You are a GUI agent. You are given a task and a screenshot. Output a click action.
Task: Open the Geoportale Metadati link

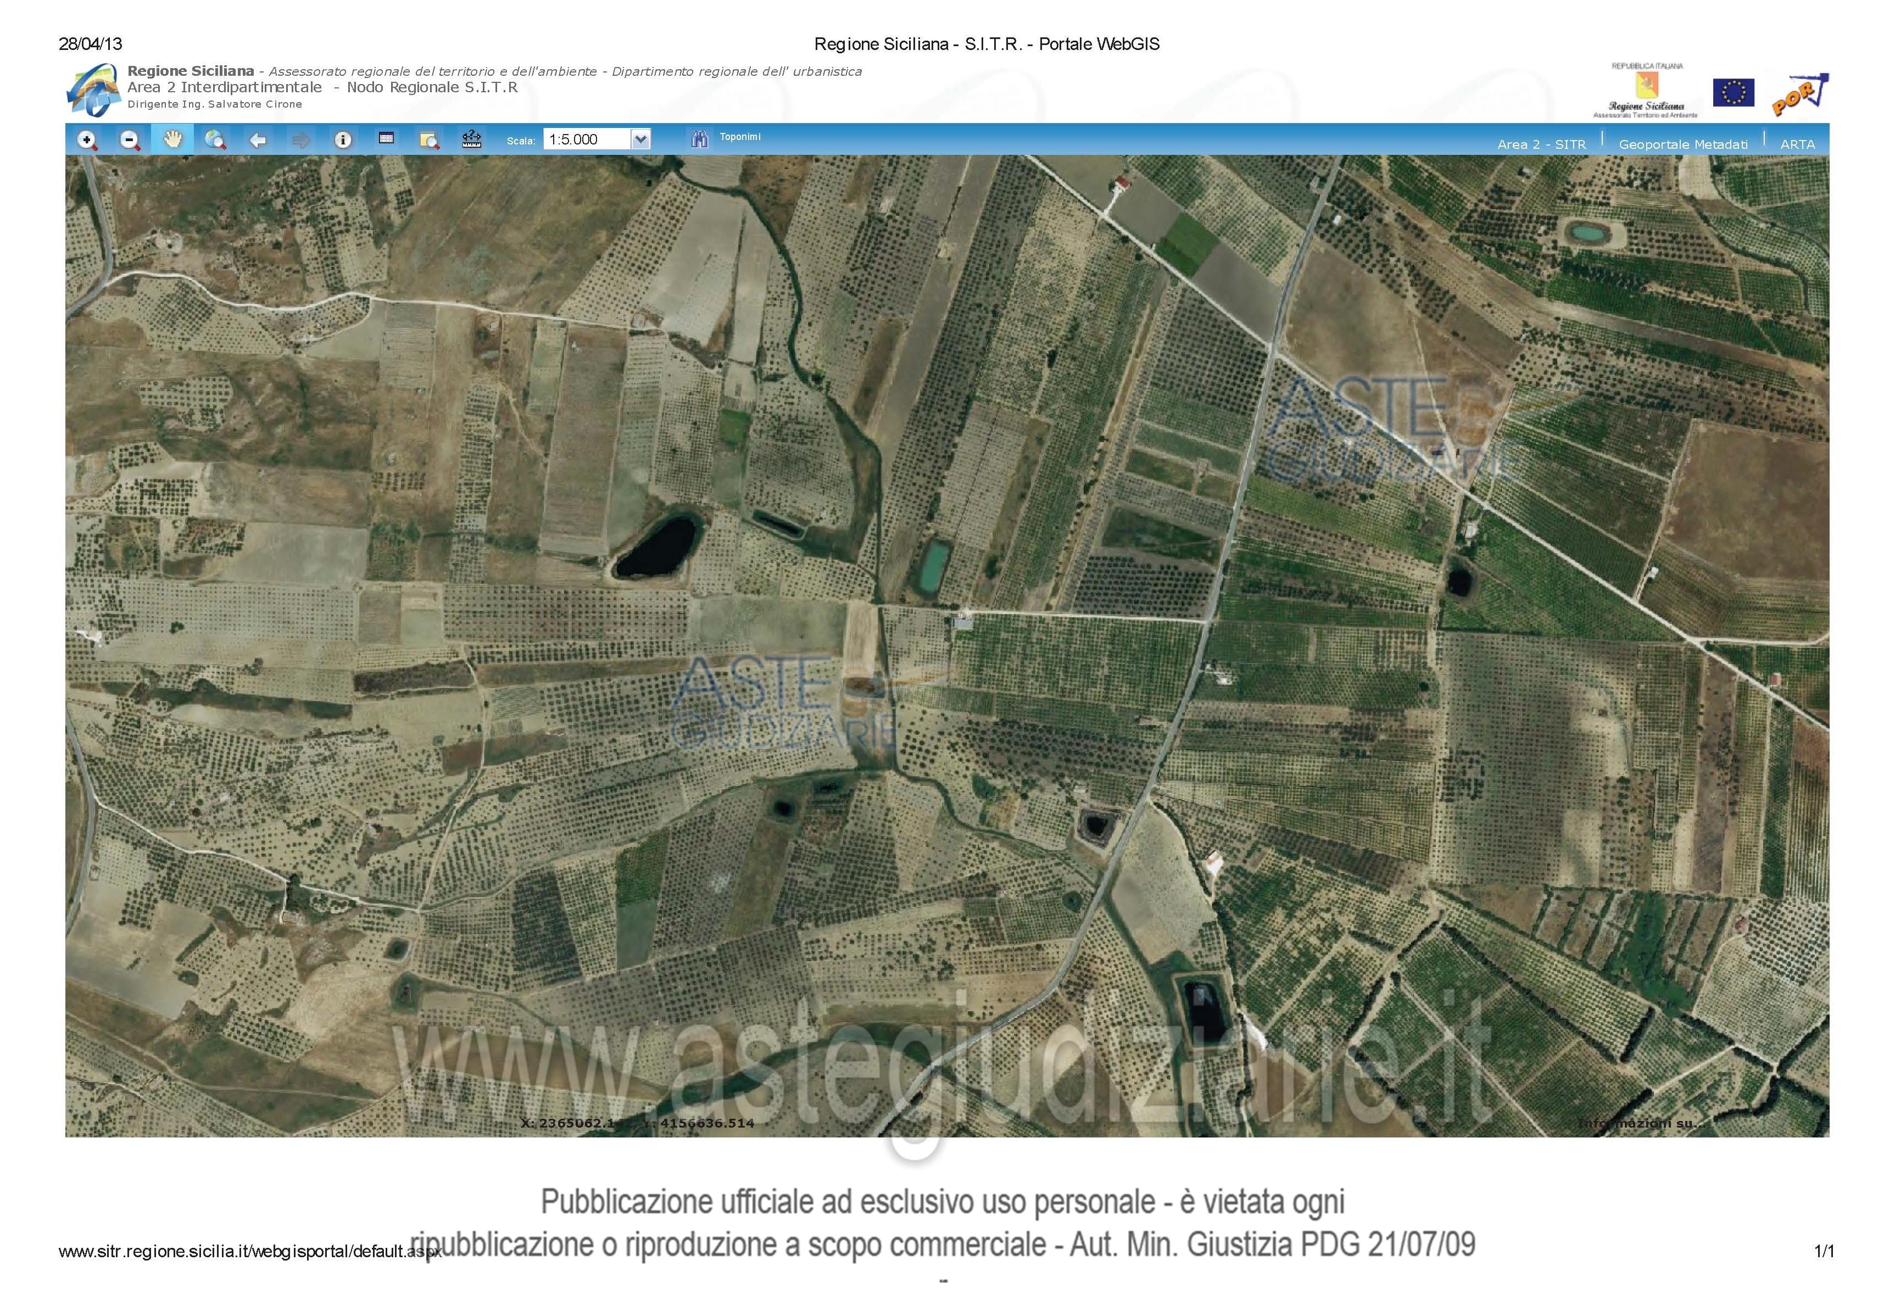pyautogui.click(x=1683, y=144)
